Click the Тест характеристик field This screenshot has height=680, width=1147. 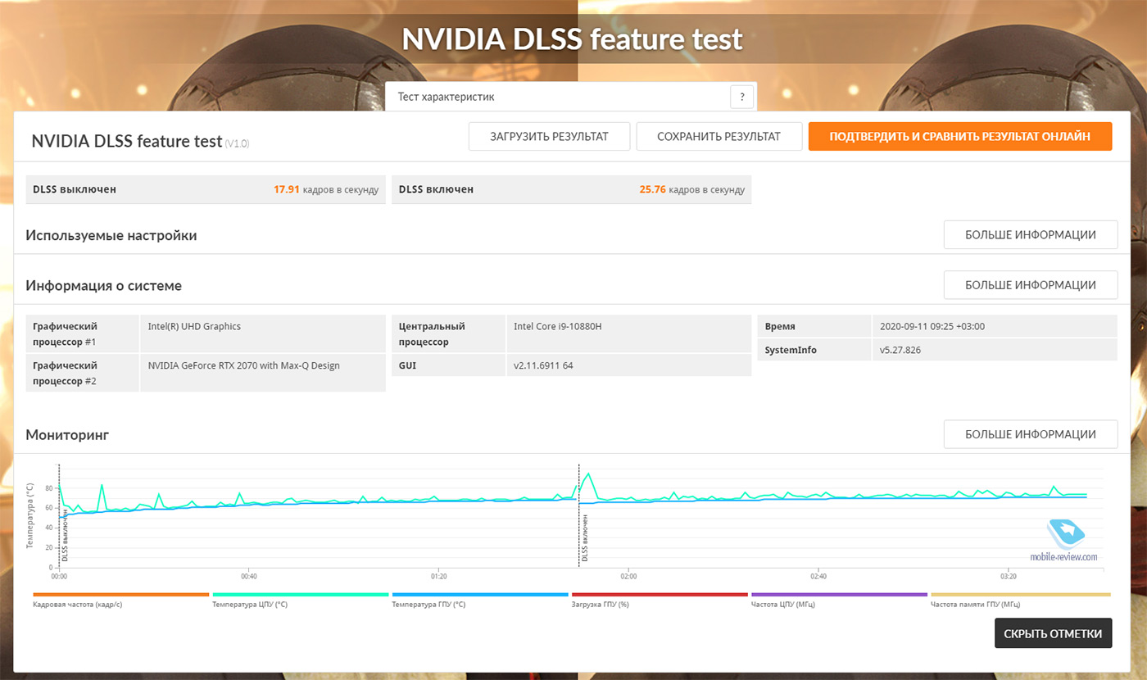pos(571,97)
